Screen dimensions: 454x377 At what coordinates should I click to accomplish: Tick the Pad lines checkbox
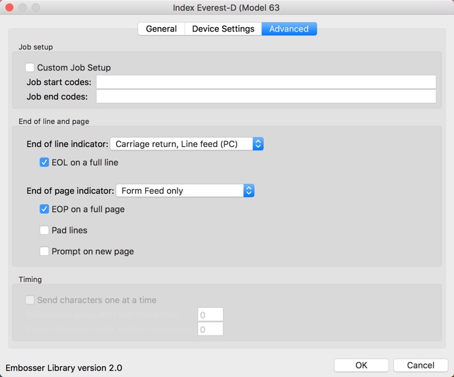[x=44, y=230]
